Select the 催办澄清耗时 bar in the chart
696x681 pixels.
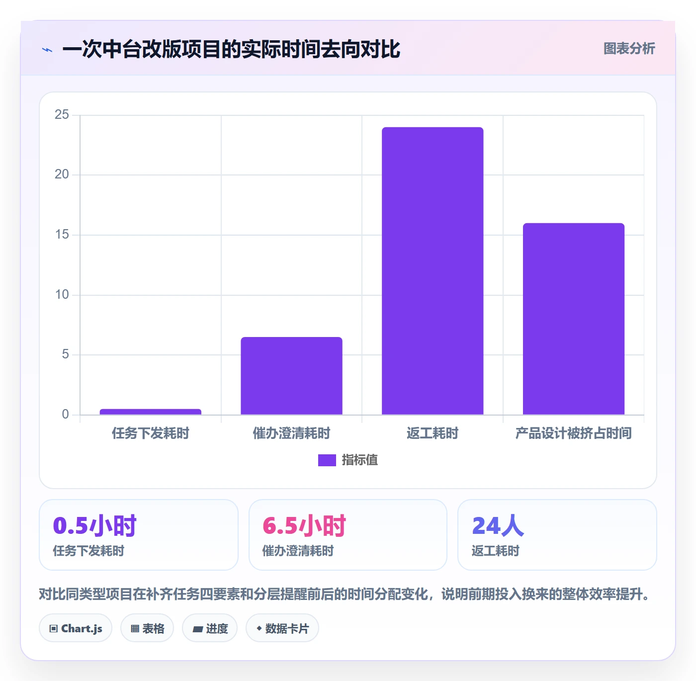click(292, 376)
